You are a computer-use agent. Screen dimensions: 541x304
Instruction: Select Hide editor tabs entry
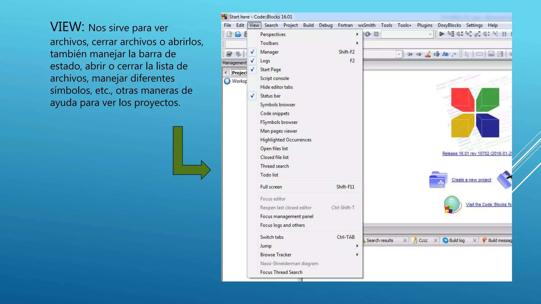pos(305,87)
